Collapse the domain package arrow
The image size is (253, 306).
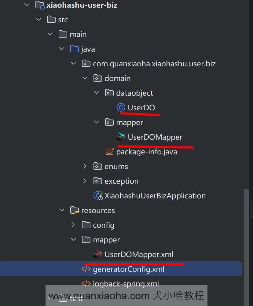pos(85,78)
